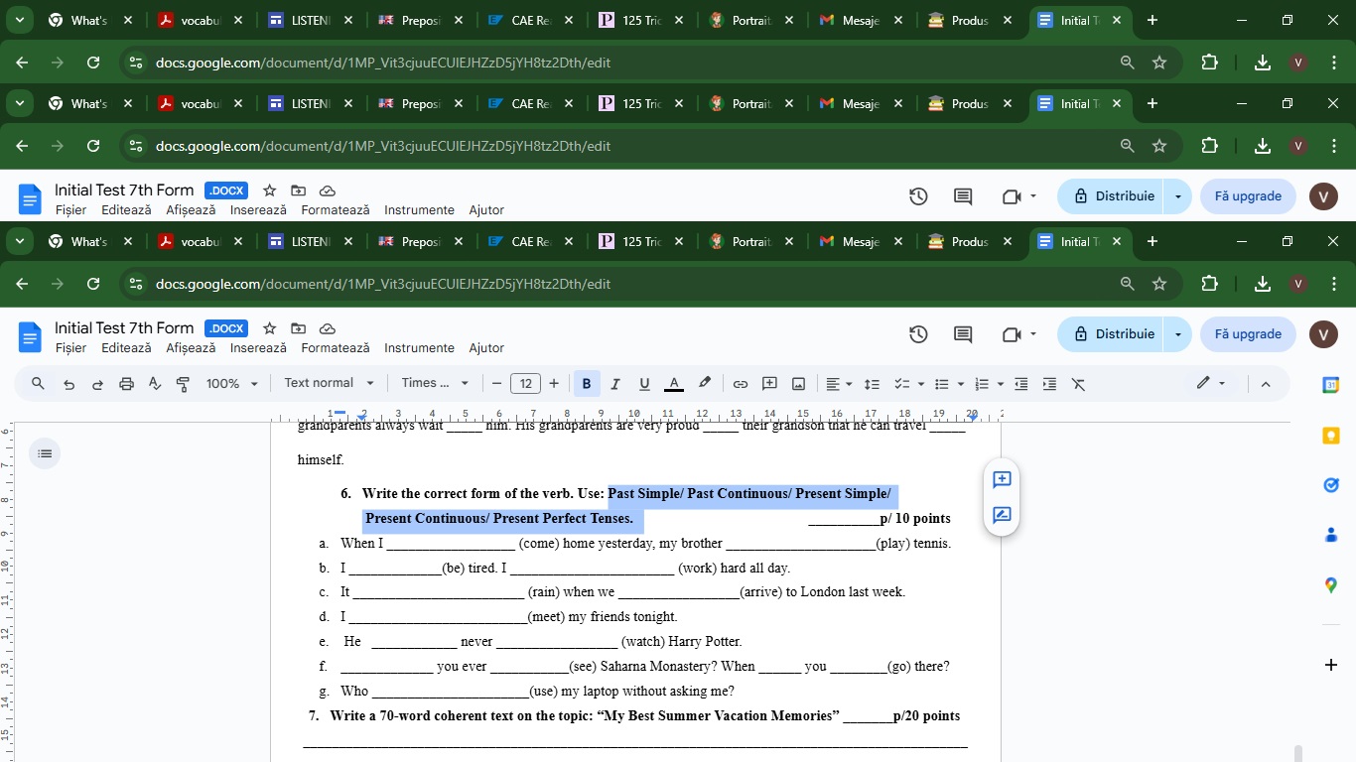Click the insert link icon
Screen dimensions: 1356x762
(x=741, y=384)
